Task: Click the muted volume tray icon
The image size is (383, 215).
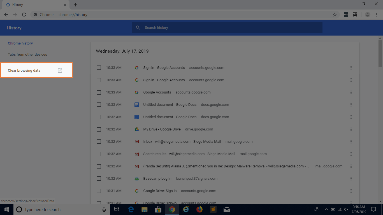Action: tap(346, 209)
